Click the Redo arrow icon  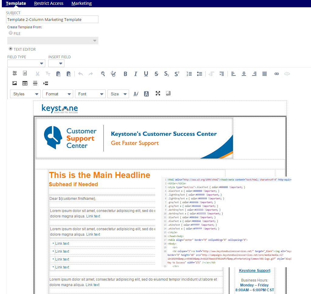point(91,74)
